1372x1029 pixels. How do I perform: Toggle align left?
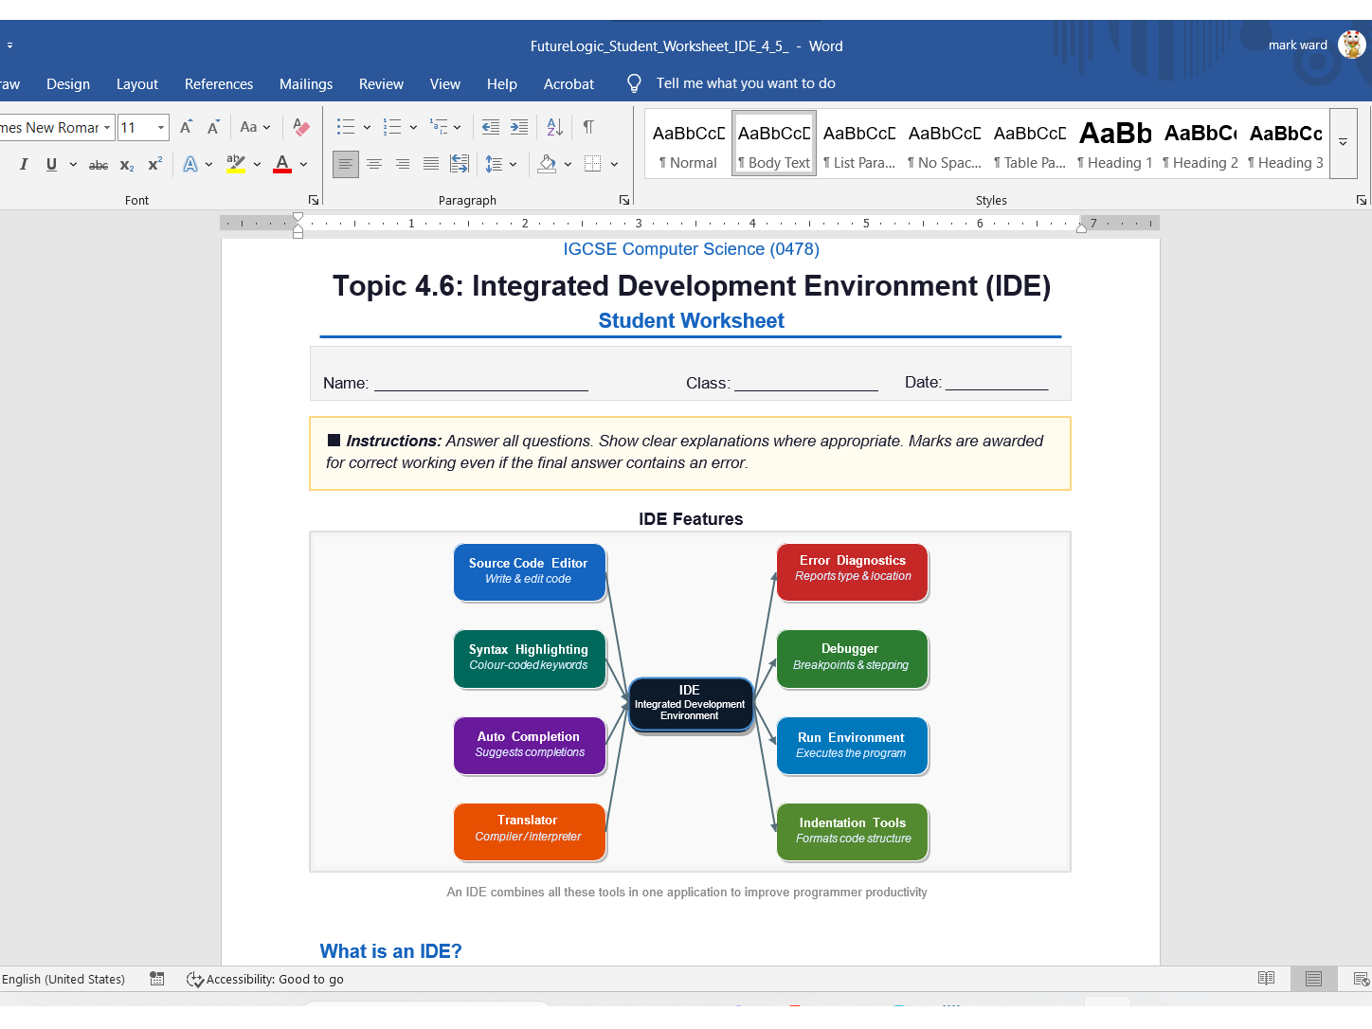(346, 164)
